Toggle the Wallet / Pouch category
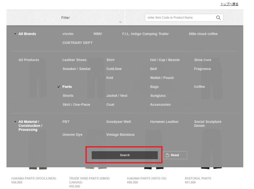Image resolution: width=254 pixels, height=189 pixels. [x=162, y=78]
